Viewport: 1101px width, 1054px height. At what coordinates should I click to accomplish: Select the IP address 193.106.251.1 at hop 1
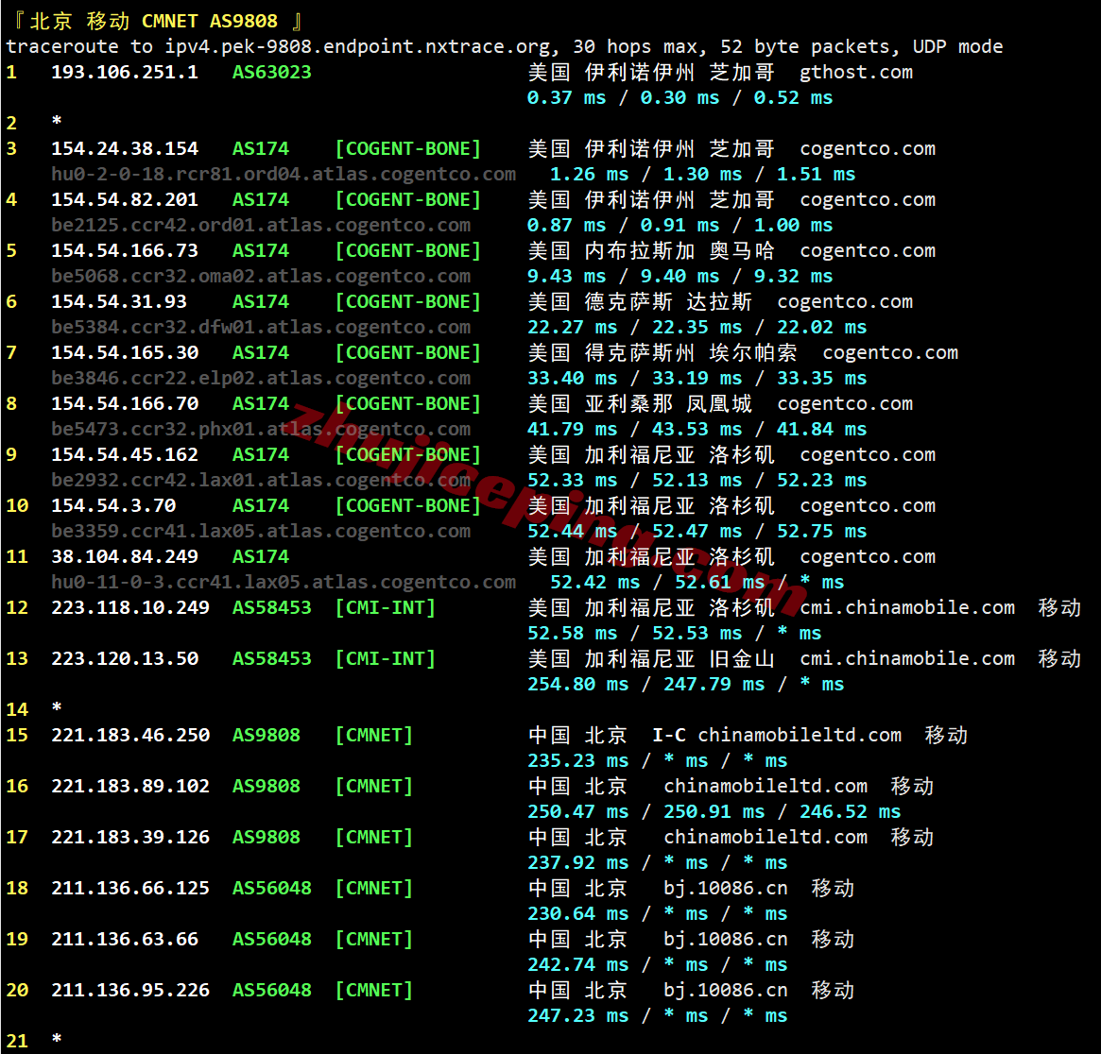pos(124,72)
